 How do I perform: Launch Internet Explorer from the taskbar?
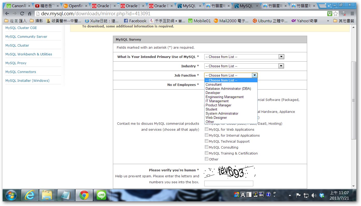point(30,195)
